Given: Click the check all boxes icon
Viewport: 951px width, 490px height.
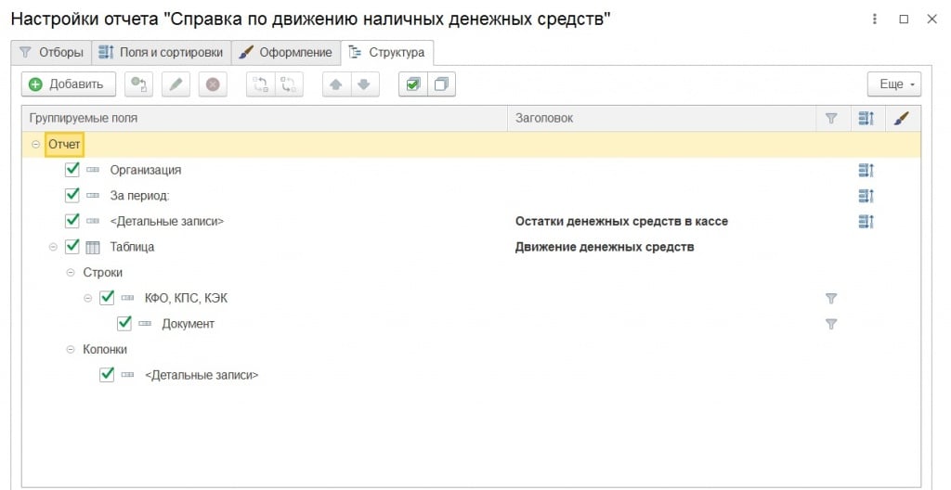Looking at the screenshot, I should pos(413,84).
